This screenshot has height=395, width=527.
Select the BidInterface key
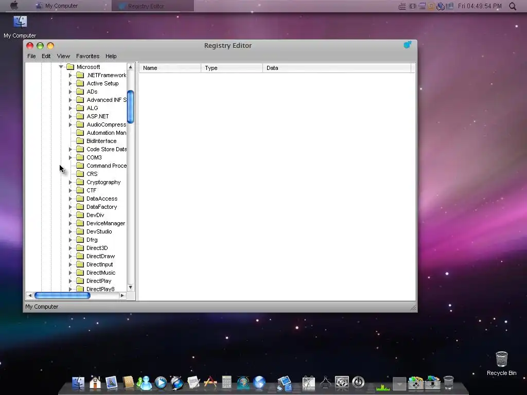pos(101,141)
